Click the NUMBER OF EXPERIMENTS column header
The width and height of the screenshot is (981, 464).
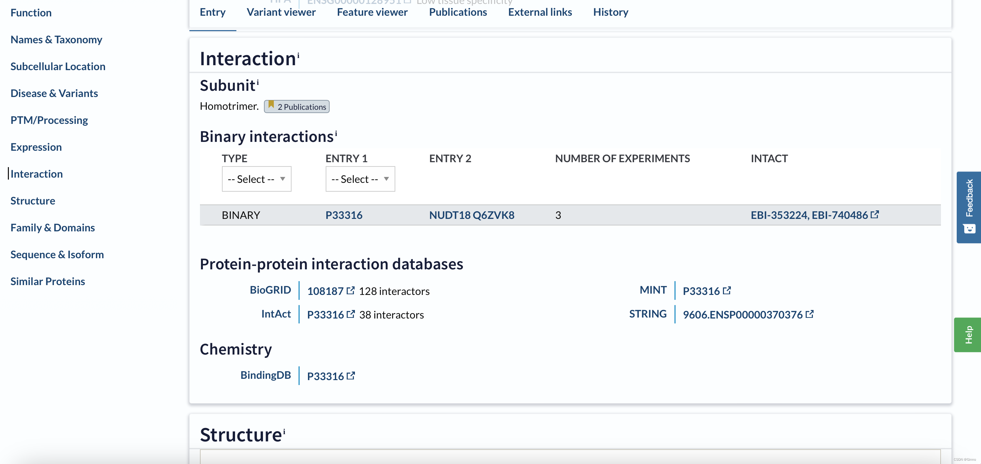[x=622, y=159]
